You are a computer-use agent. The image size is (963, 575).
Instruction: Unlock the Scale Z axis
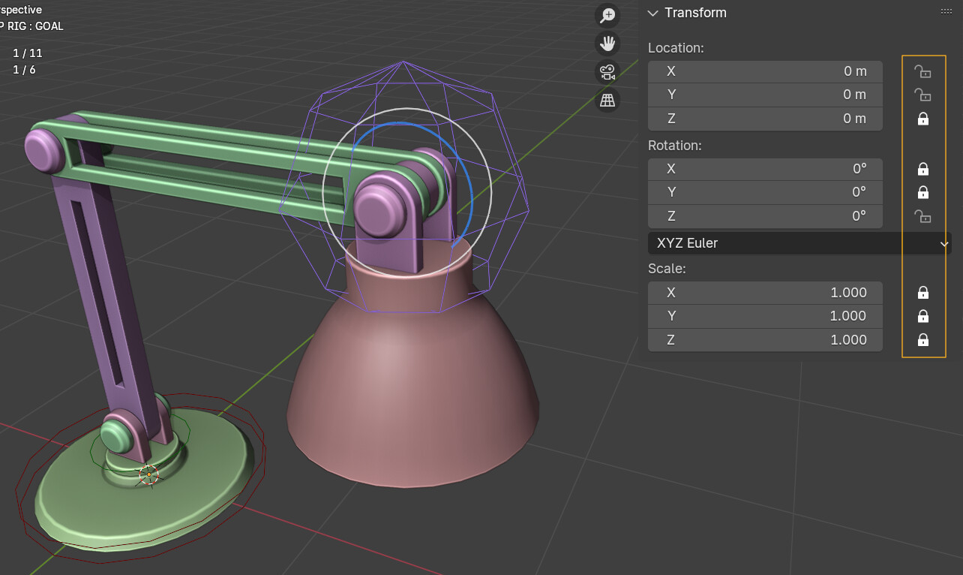pos(923,340)
